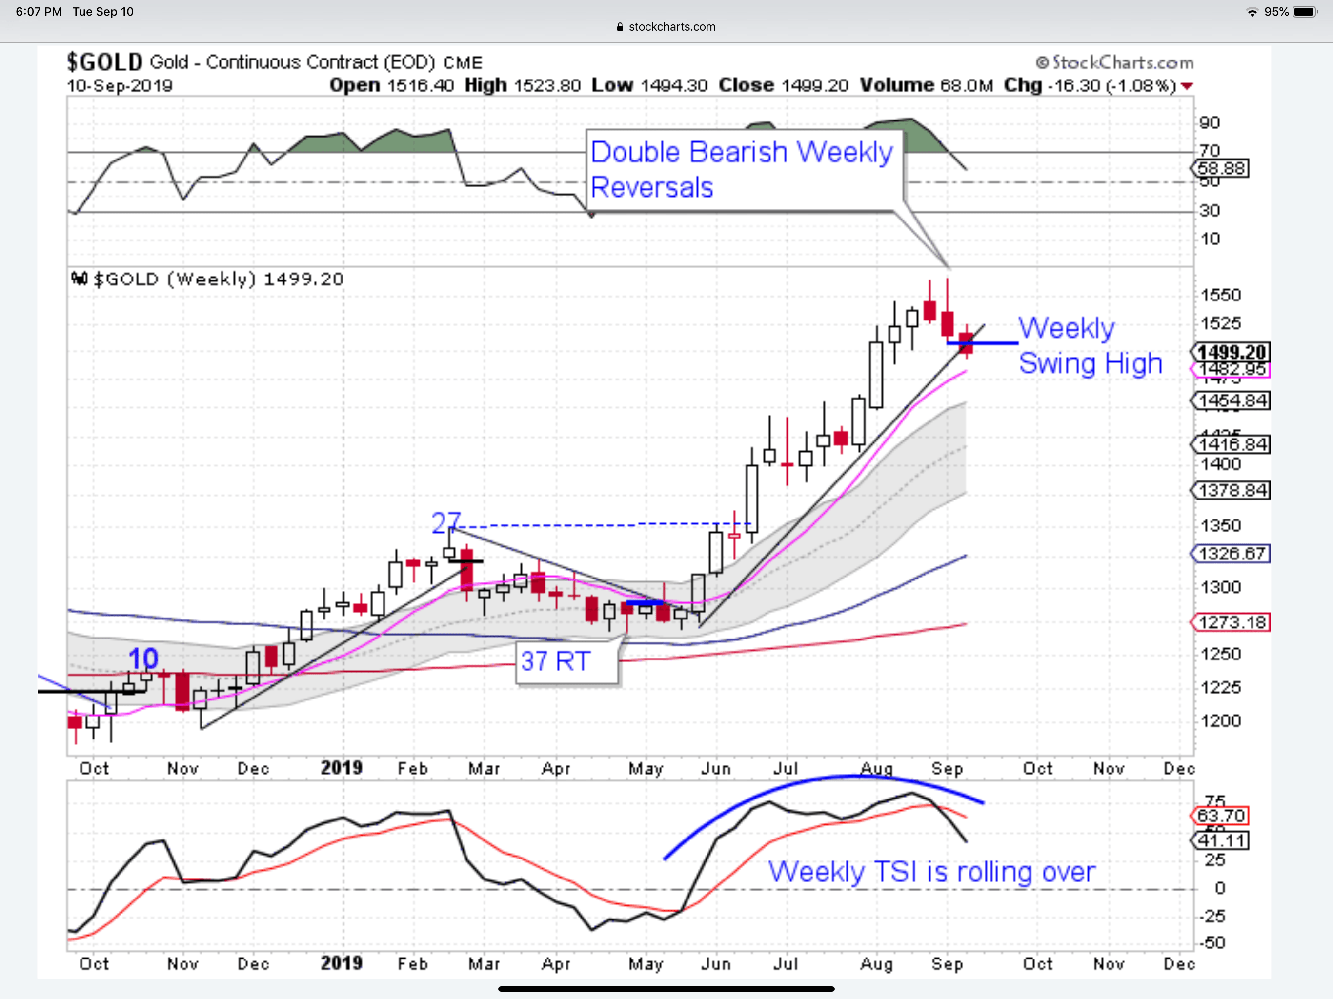1333x999 pixels.
Task: Click the StockCharts.com copyright logo
Action: [x=1114, y=62]
